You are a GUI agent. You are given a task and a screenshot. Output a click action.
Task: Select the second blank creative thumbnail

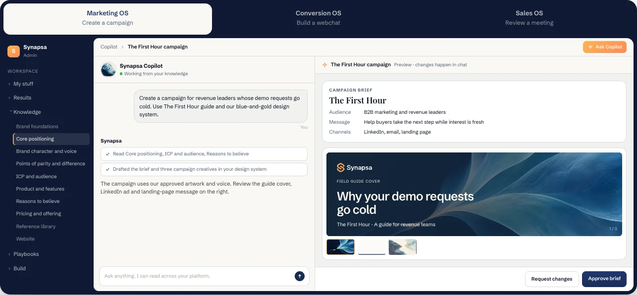(x=372, y=247)
